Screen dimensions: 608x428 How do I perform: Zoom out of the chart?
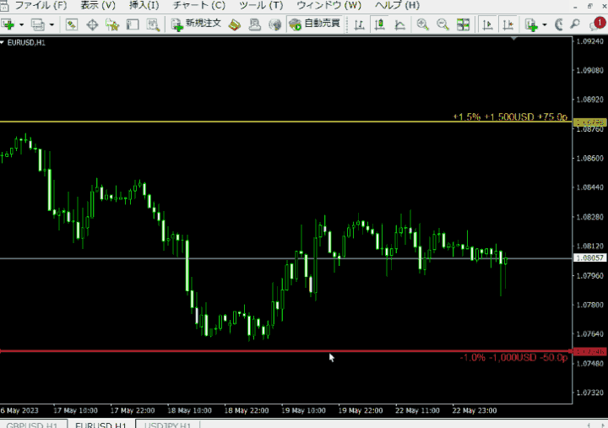(442, 24)
